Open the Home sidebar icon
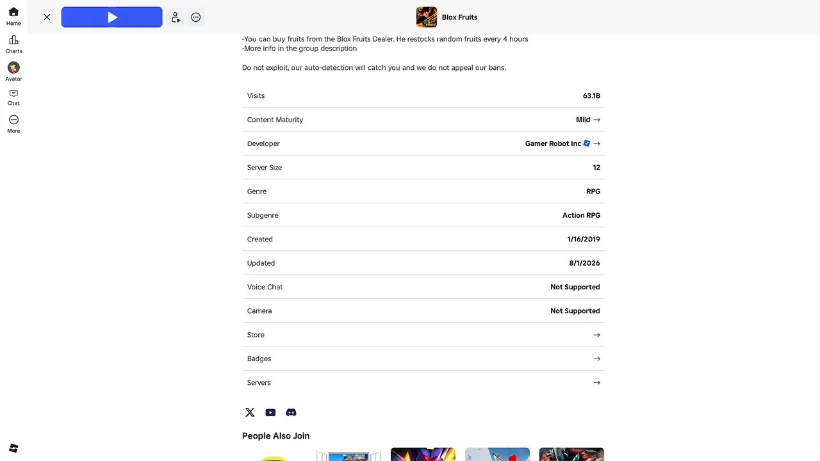The width and height of the screenshot is (820, 461). click(x=13, y=17)
